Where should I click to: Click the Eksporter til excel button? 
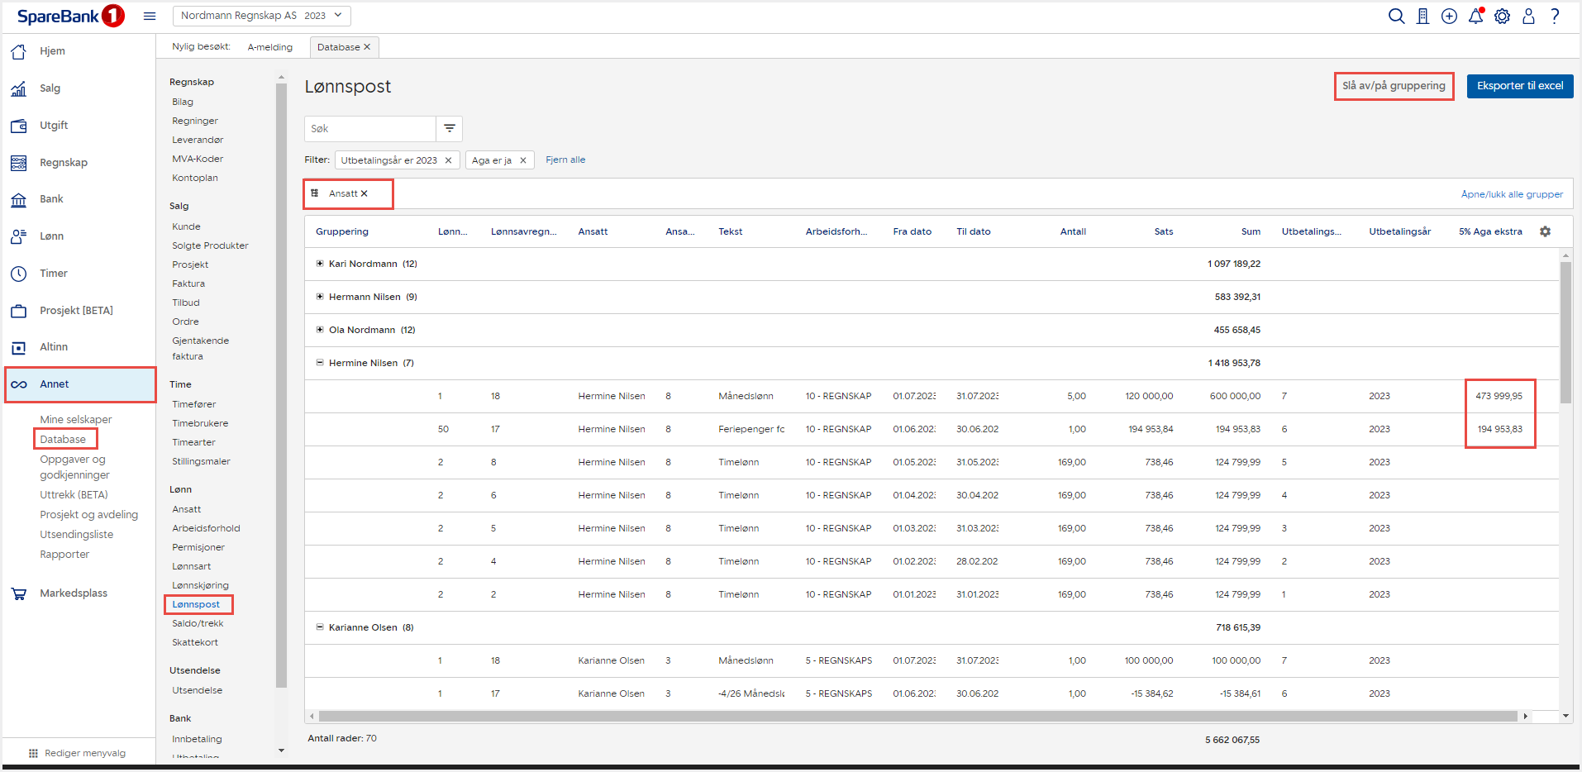click(1519, 86)
